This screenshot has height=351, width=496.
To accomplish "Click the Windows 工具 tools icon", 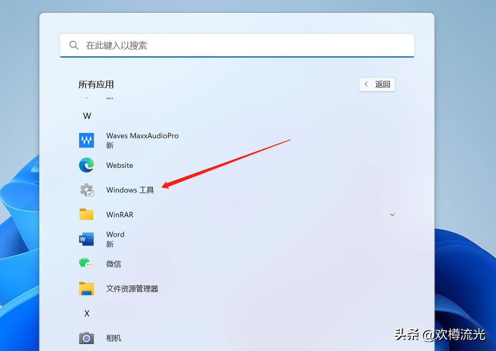I will click(x=86, y=190).
